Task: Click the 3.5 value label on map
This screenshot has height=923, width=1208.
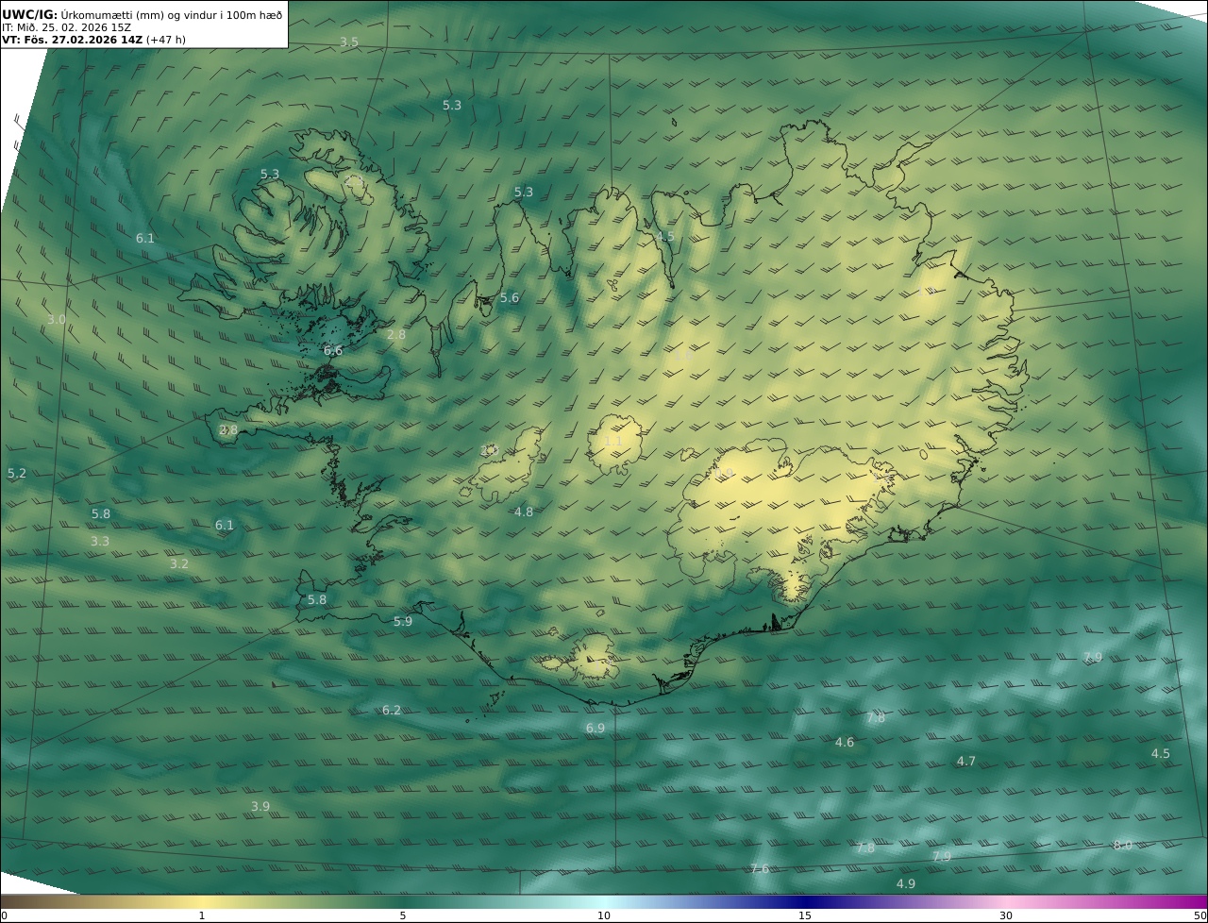Action: click(x=349, y=42)
